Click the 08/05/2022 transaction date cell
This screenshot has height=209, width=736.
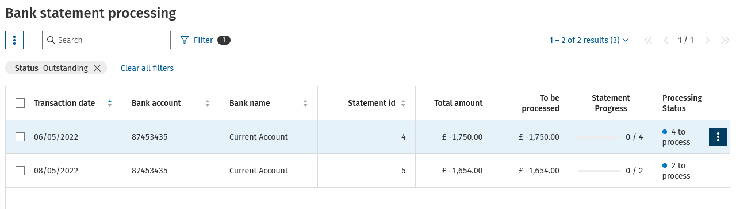point(56,171)
